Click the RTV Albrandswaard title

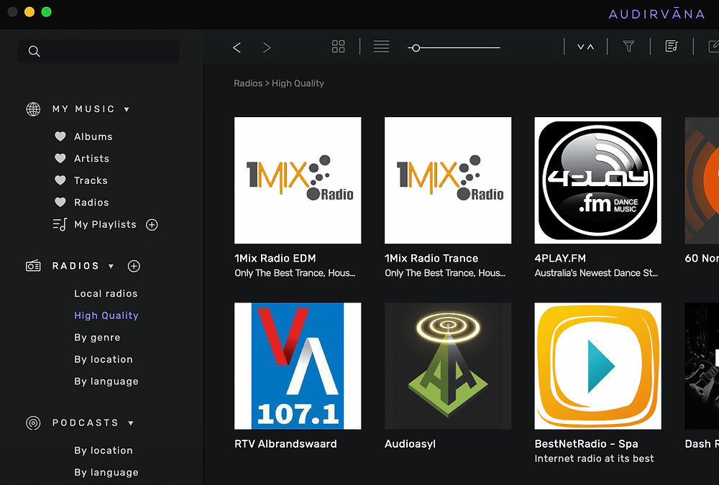coord(285,444)
